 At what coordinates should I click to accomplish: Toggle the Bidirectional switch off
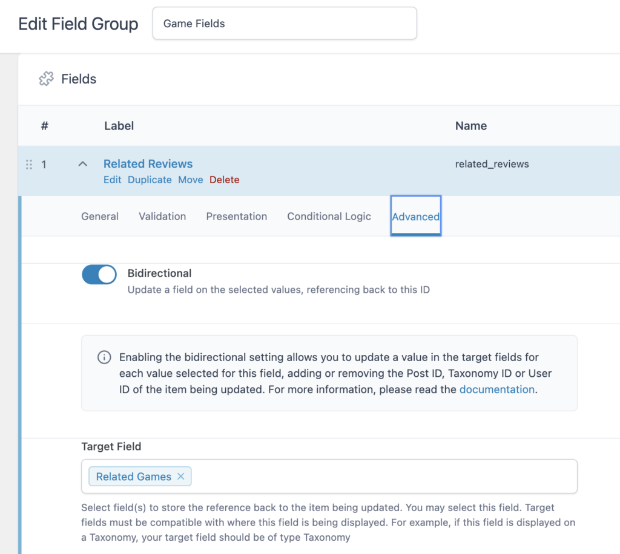99,274
